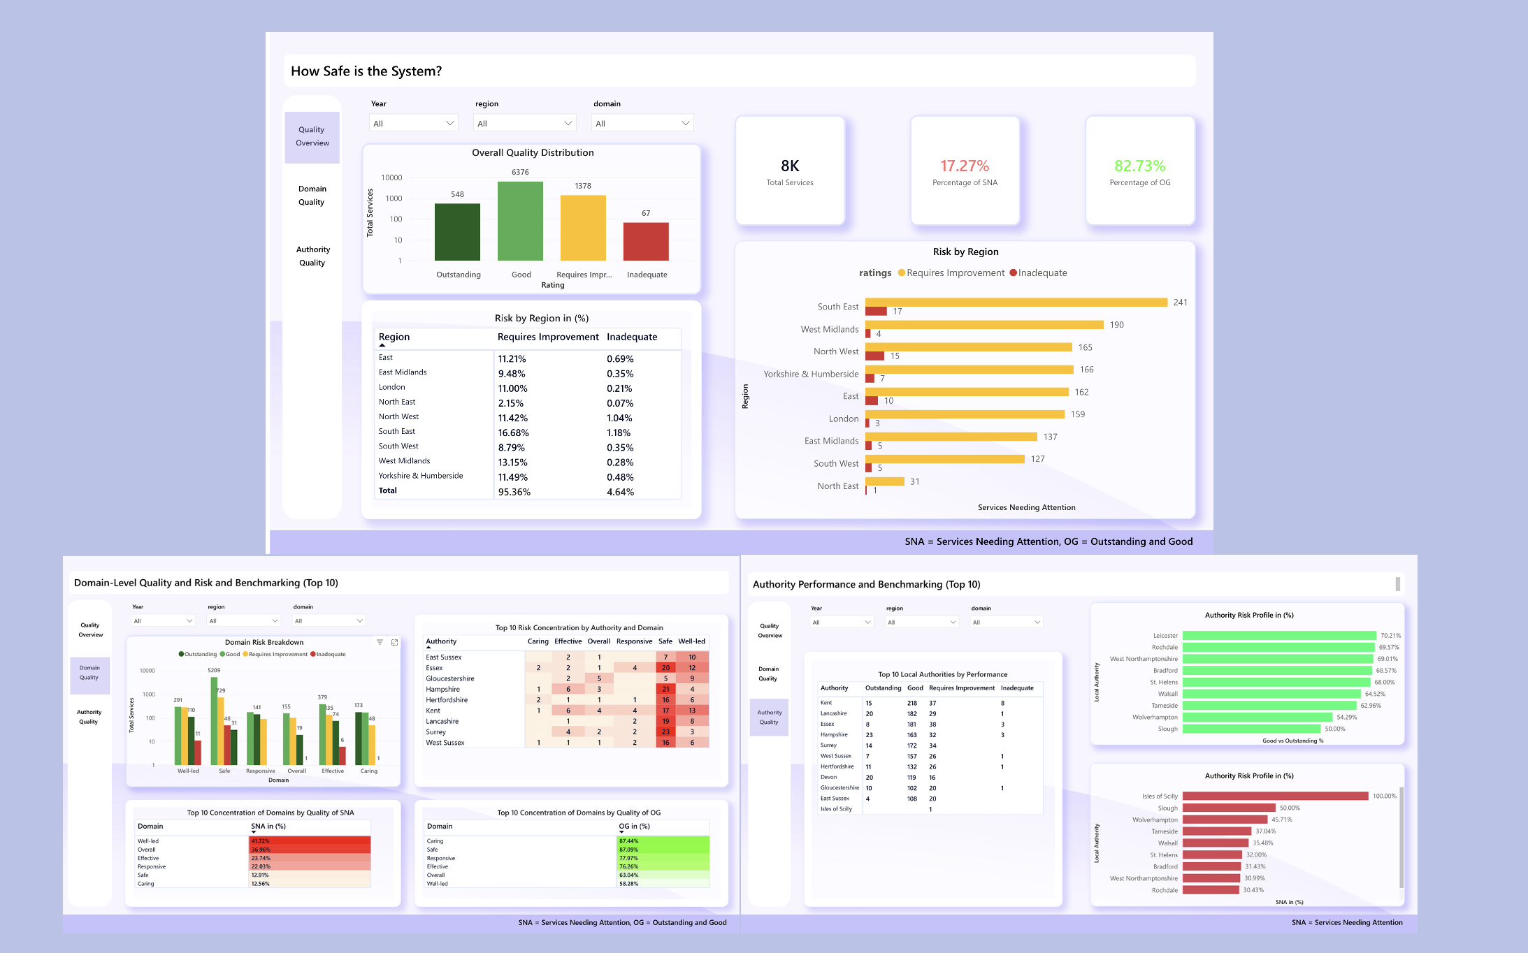
Task: Click Total row value 95.36%
Action: tap(514, 492)
